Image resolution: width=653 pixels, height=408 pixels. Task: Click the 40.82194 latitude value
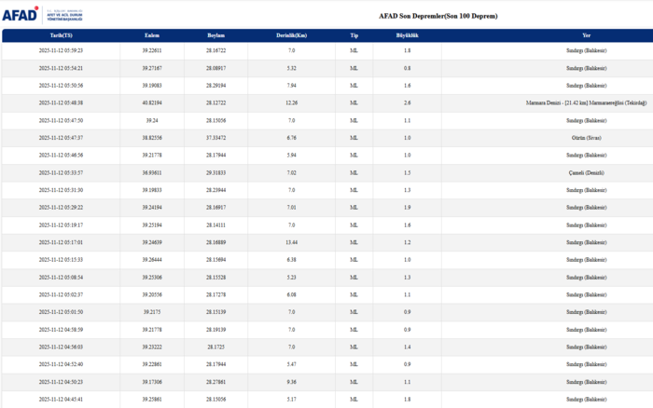click(x=151, y=102)
